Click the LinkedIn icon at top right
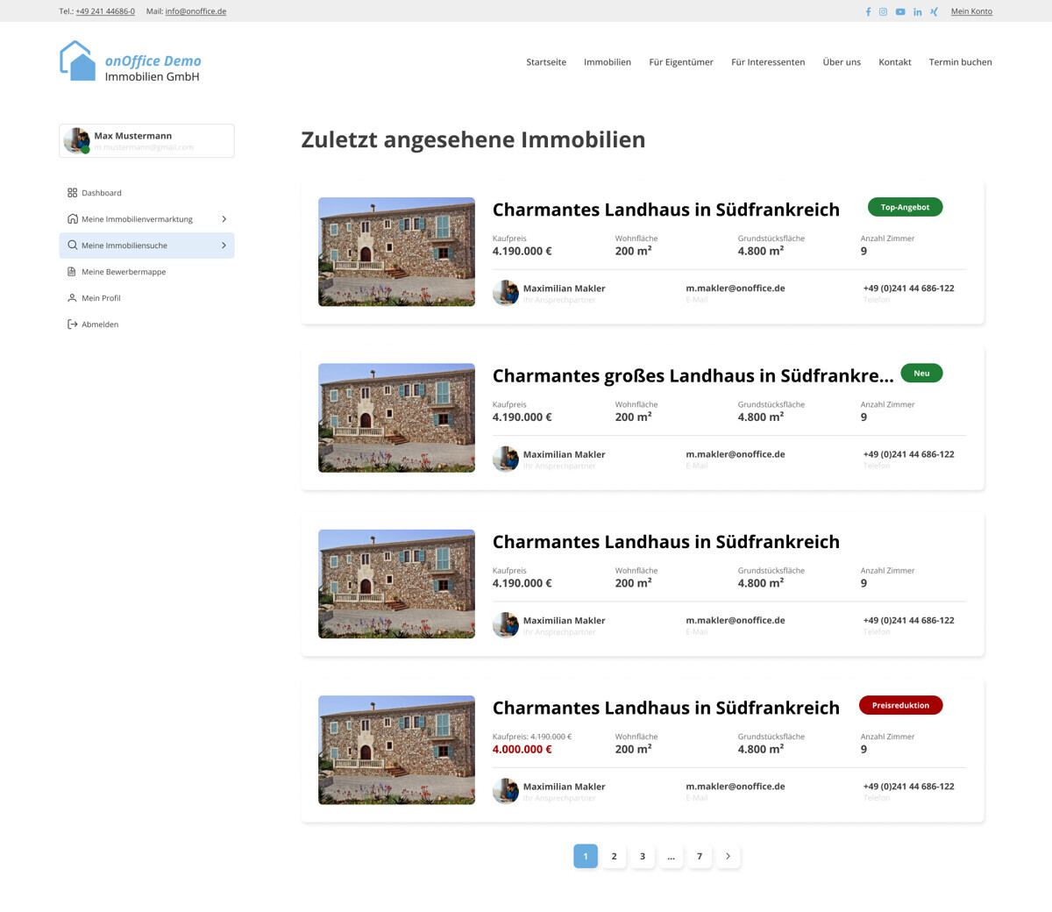Image resolution: width=1052 pixels, height=912 pixels. pos(917,11)
